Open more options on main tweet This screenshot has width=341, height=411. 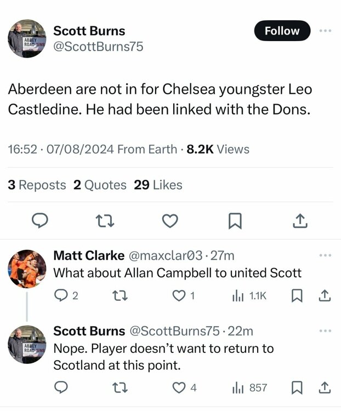[325, 31]
